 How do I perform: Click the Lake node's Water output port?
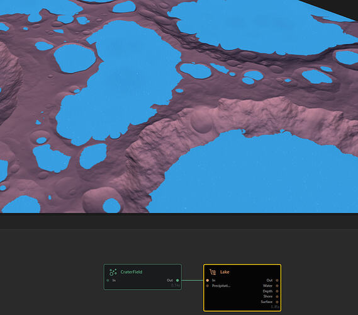(x=277, y=286)
